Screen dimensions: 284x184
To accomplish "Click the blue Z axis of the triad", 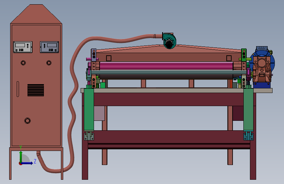I will click(x=27, y=163).
